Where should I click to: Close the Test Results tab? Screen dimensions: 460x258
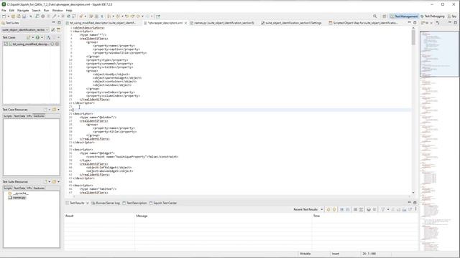tap(88, 203)
